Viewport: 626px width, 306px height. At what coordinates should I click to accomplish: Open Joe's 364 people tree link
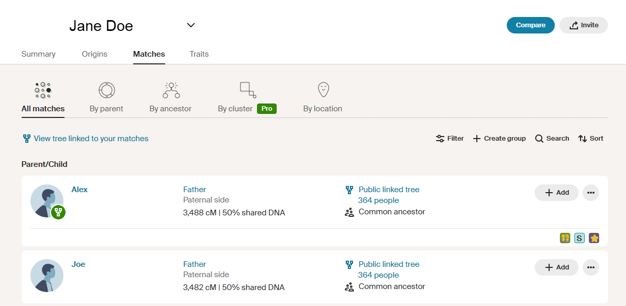378,275
